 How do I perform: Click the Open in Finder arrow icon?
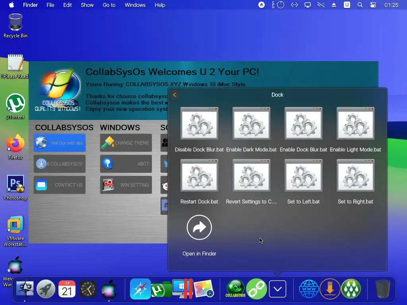point(199,228)
